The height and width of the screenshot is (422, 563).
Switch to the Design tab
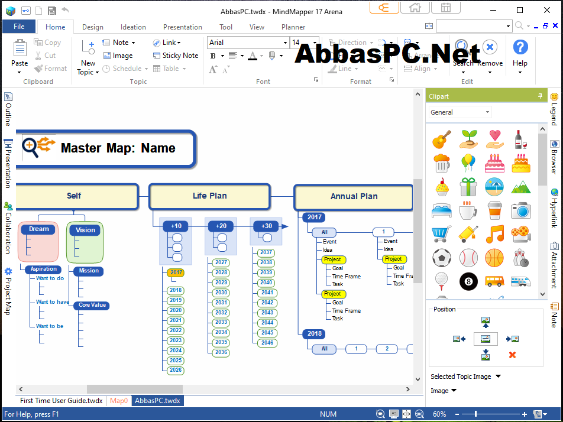[x=93, y=27]
